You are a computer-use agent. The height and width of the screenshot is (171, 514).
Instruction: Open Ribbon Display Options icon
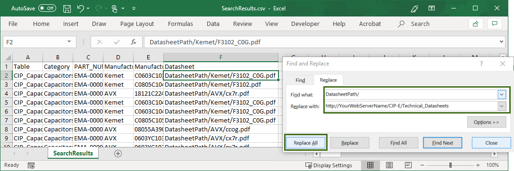[x=432, y=8]
